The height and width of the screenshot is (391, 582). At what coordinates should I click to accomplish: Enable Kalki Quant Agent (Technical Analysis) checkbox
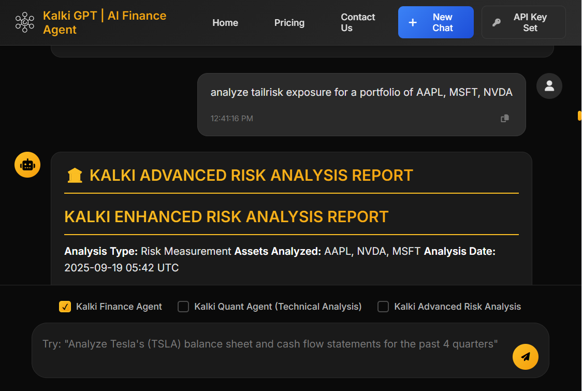pos(183,307)
